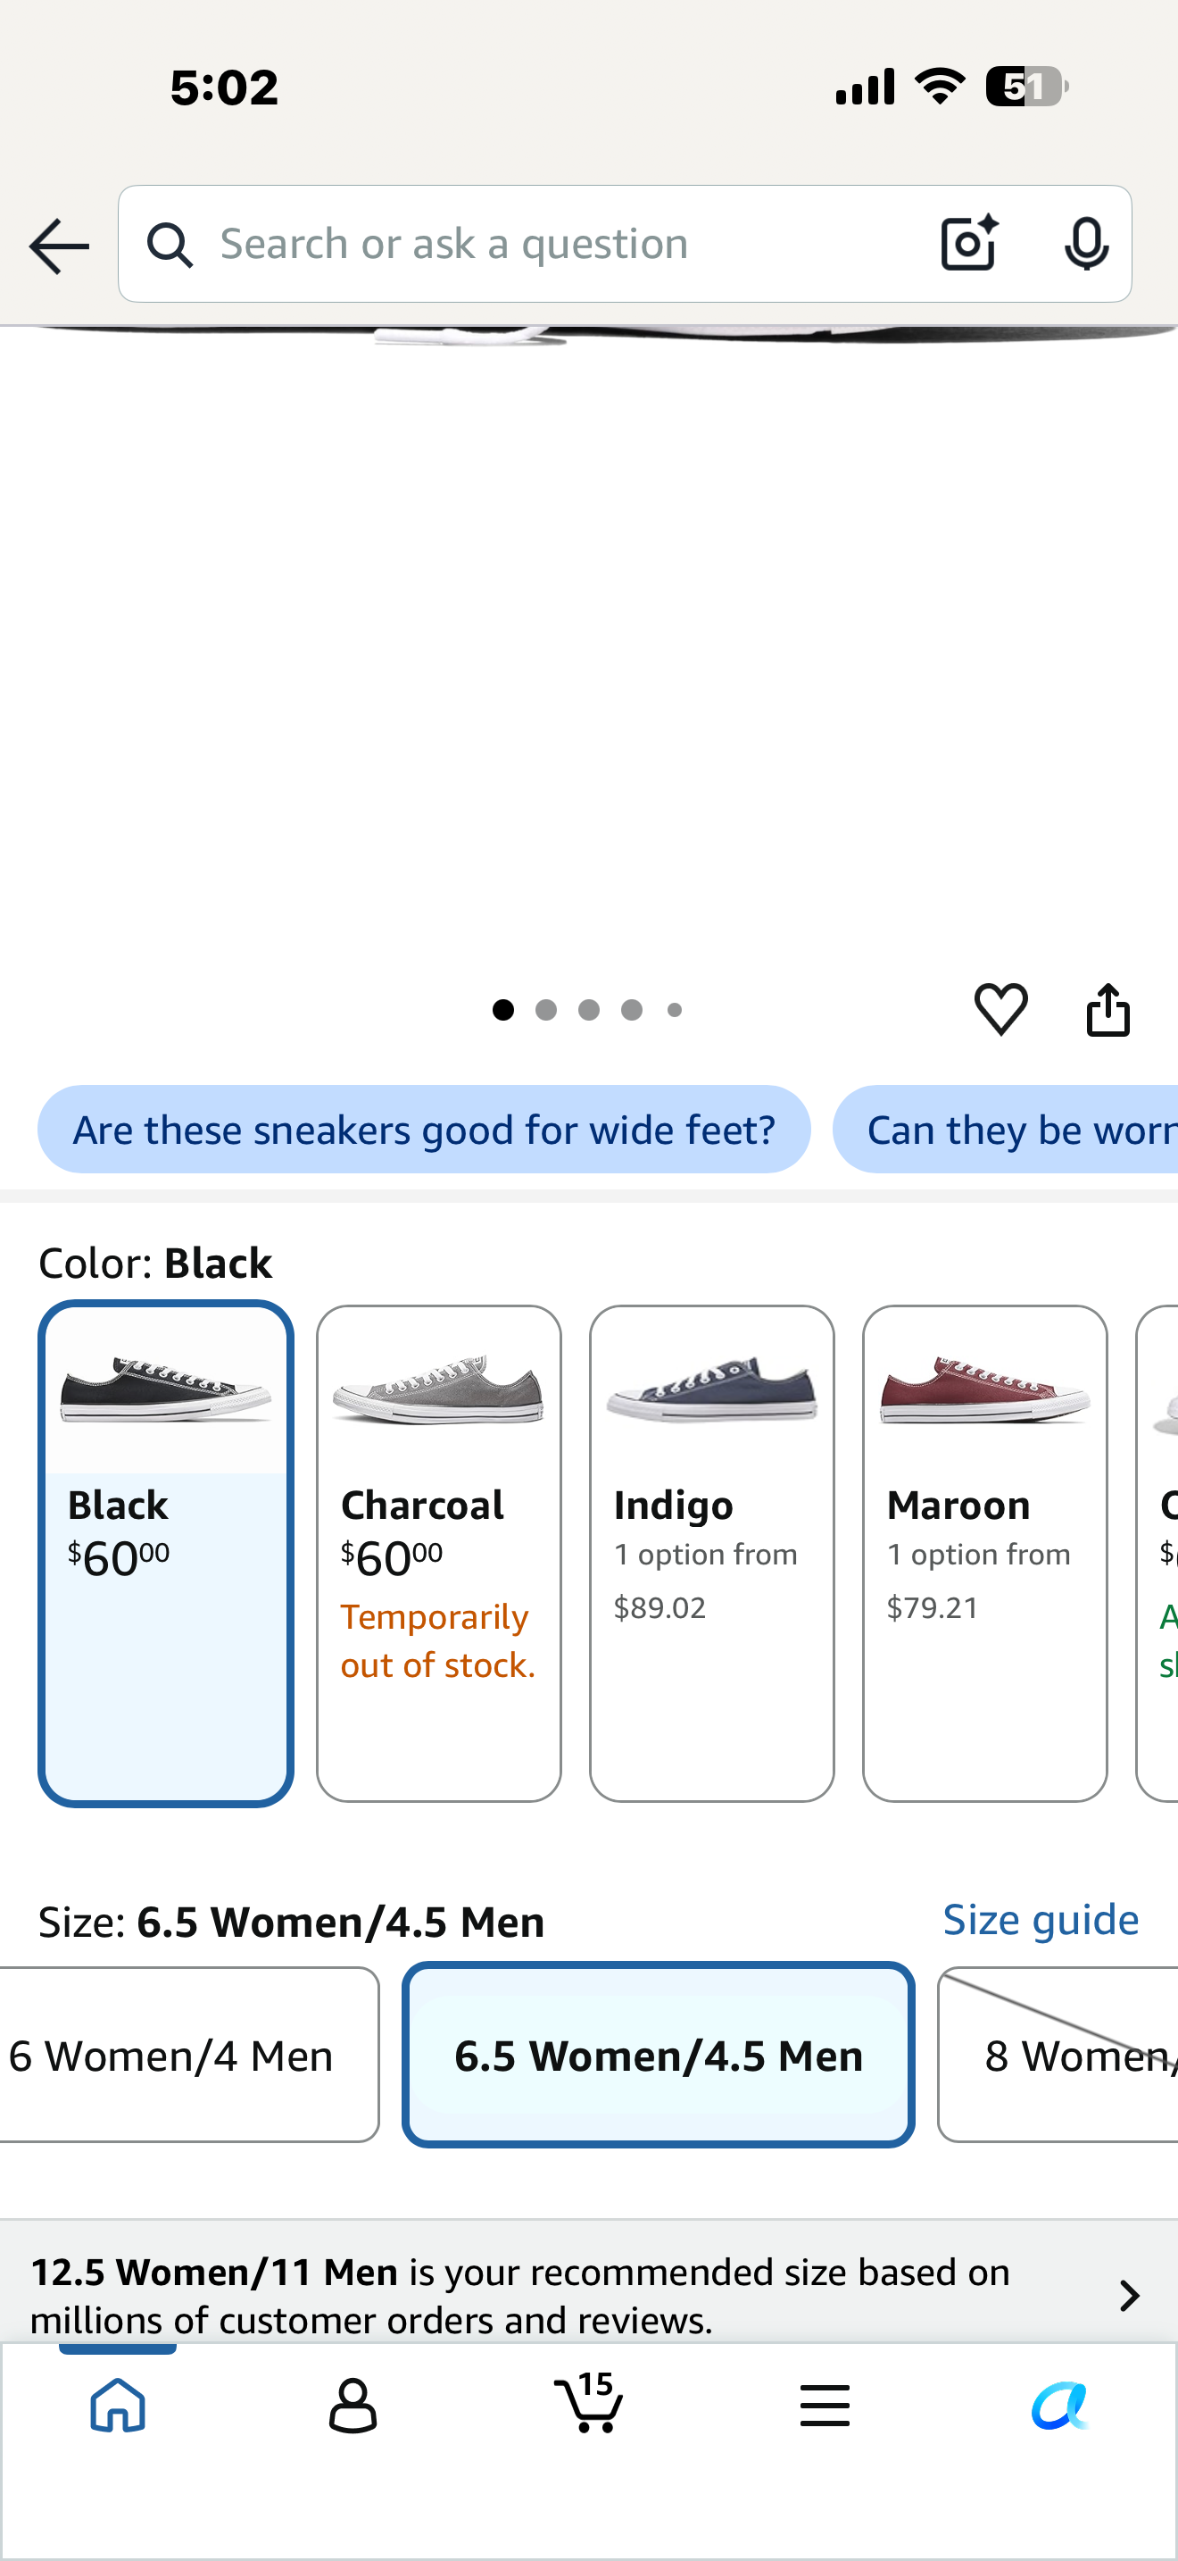Share this product via share icon

[1107, 1009]
